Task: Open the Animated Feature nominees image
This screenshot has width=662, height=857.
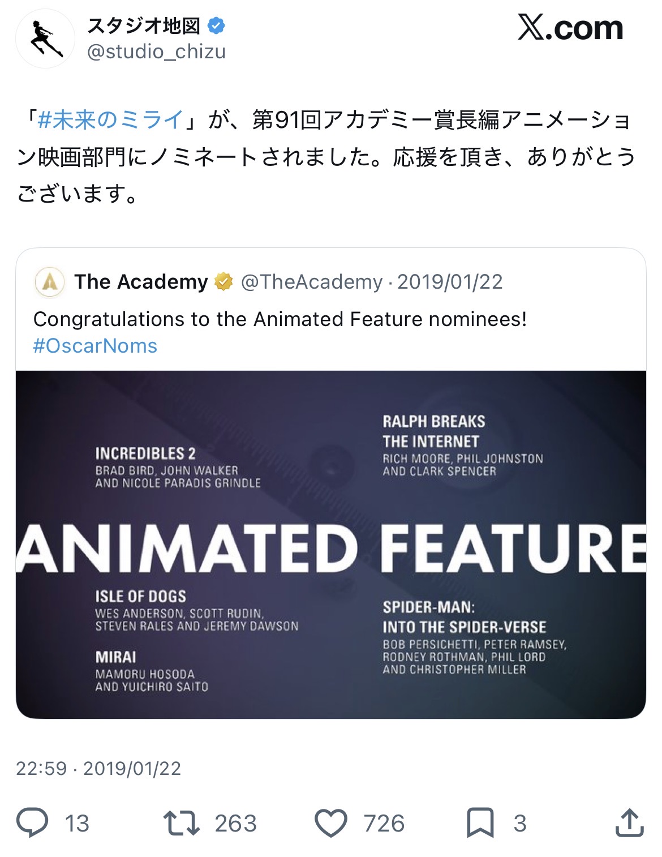Action: [331, 545]
